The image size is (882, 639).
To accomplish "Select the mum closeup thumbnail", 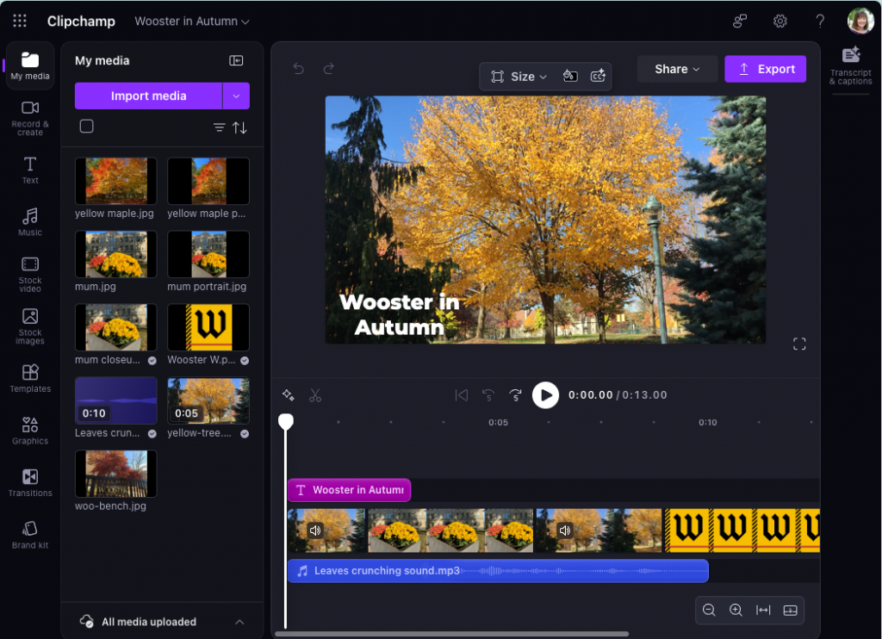I will [116, 327].
